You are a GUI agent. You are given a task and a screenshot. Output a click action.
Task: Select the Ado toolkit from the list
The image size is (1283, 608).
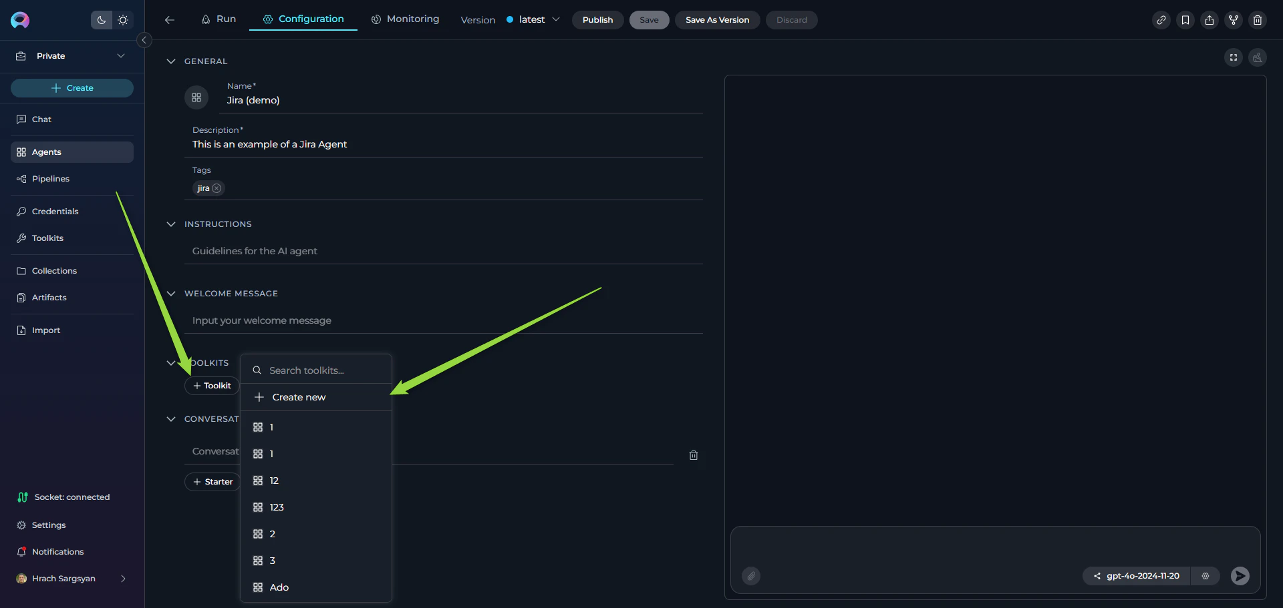(x=279, y=587)
